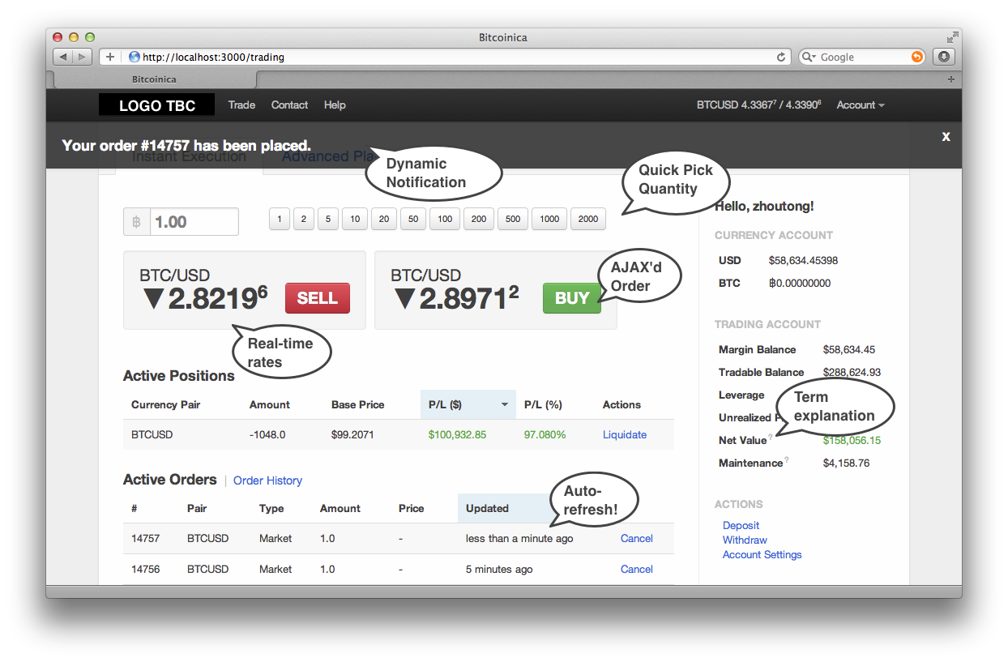Open the Trade menu in navbar
The image size is (1008, 662).
pos(241,105)
